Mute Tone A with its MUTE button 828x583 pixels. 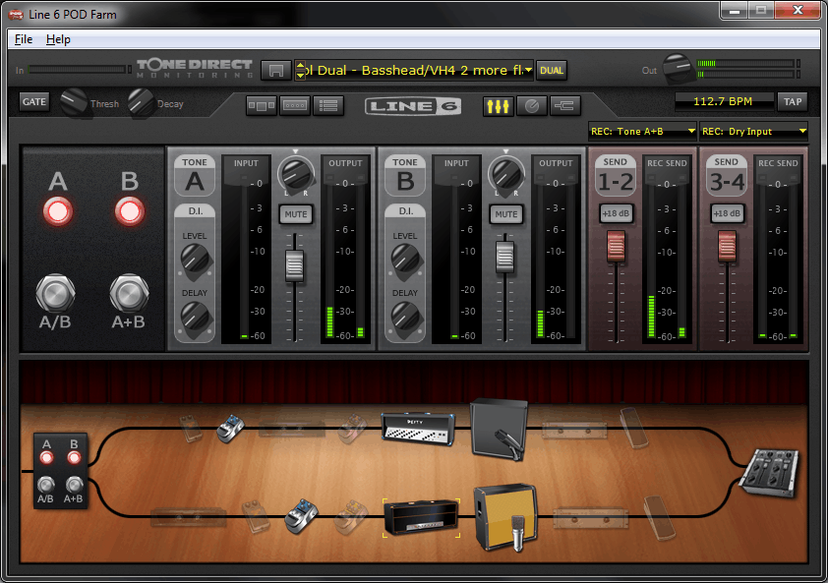point(296,214)
